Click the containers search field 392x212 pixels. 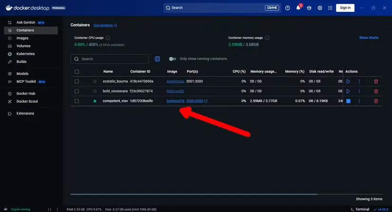pos(109,59)
